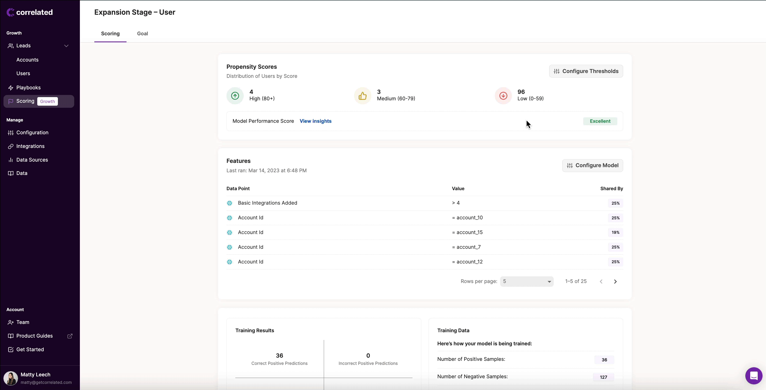Viewport: 766px width, 390px height.
Task: Switch to the Goal tab
Action: tap(142, 33)
